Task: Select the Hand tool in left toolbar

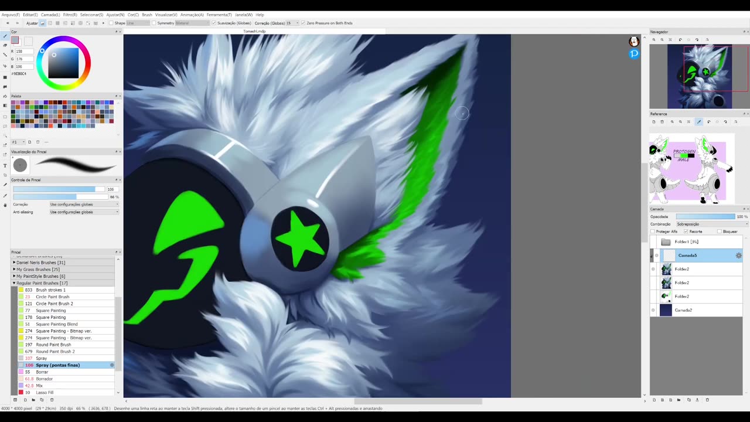Action: click(x=5, y=205)
